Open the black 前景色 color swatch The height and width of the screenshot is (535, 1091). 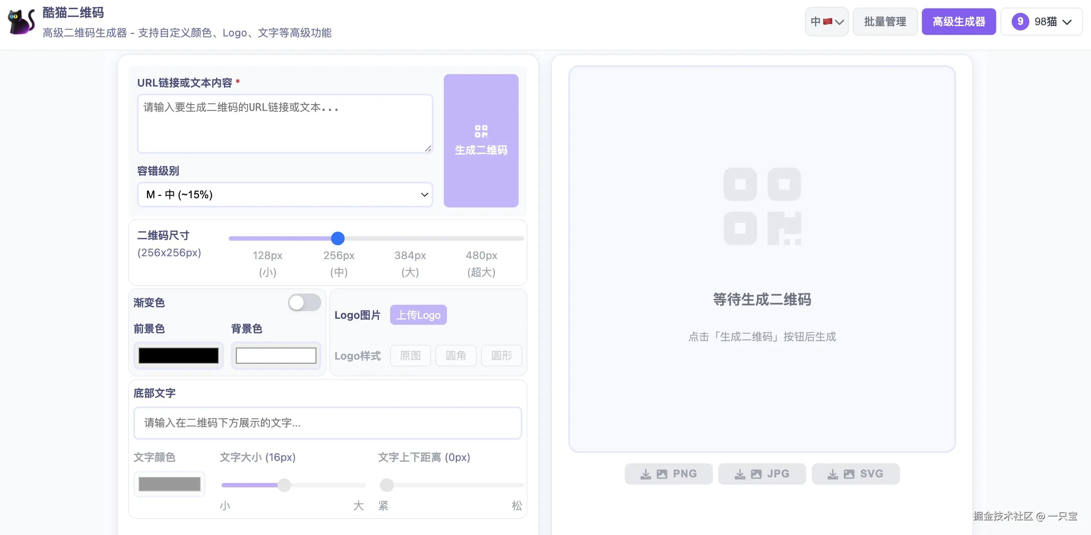click(x=178, y=355)
